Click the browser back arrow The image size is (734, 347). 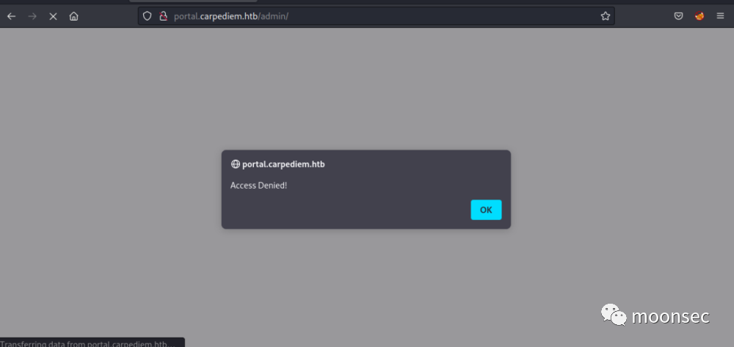click(x=11, y=16)
